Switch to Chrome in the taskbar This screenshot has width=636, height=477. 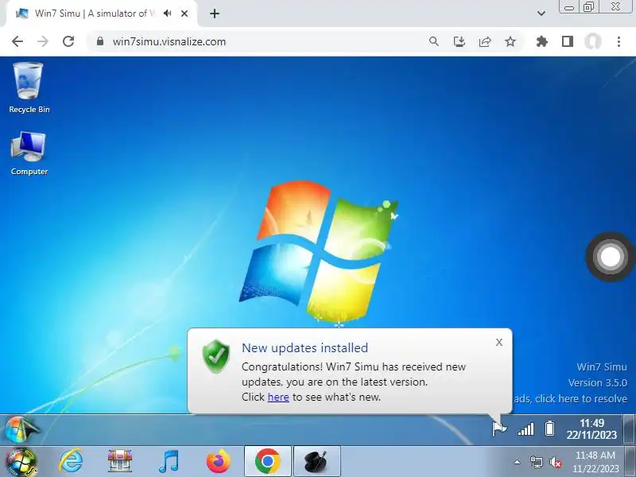coord(268,461)
